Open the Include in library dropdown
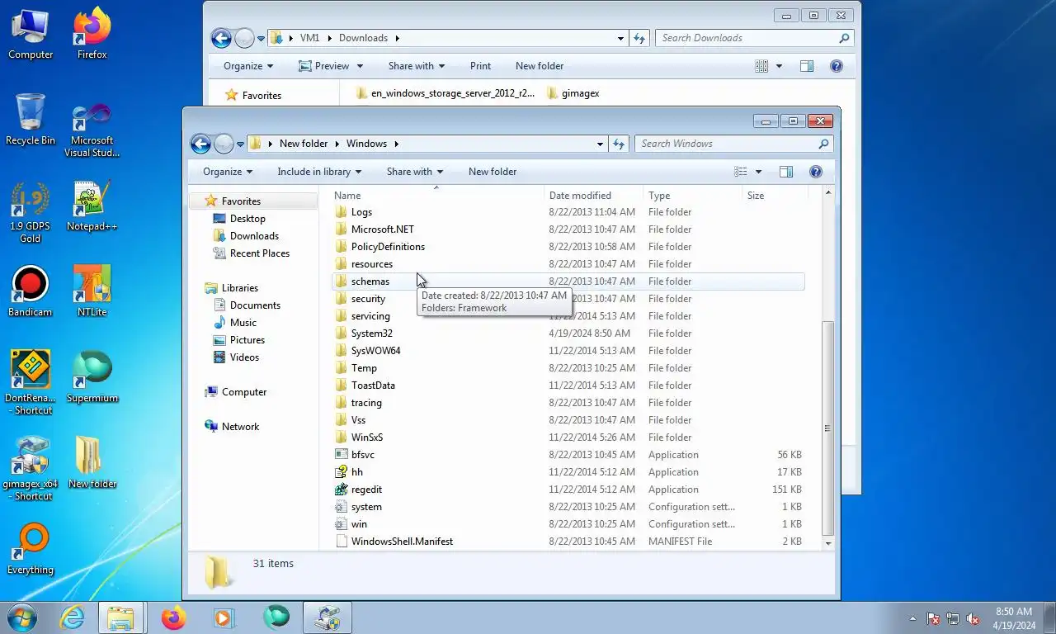 pos(319,172)
